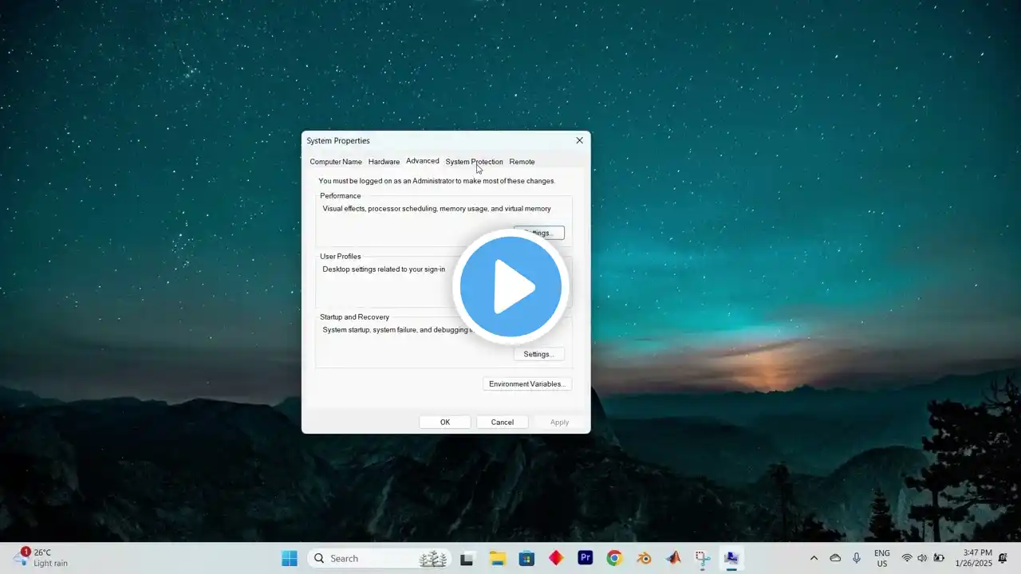Open the Windows Start menu
1021x574 pixels.
[x=289, y=558]
